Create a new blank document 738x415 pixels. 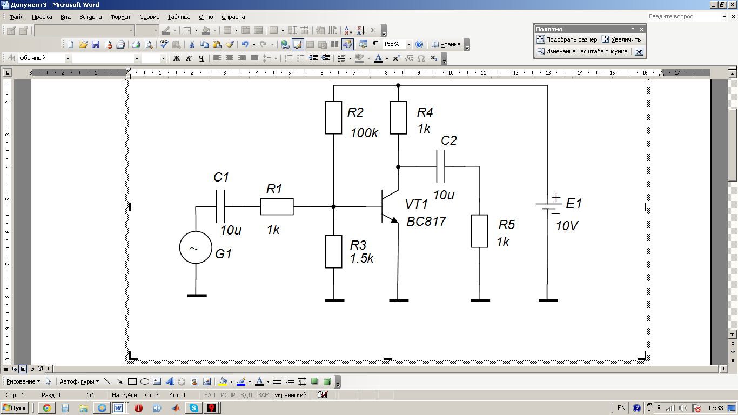pos(70,44)
